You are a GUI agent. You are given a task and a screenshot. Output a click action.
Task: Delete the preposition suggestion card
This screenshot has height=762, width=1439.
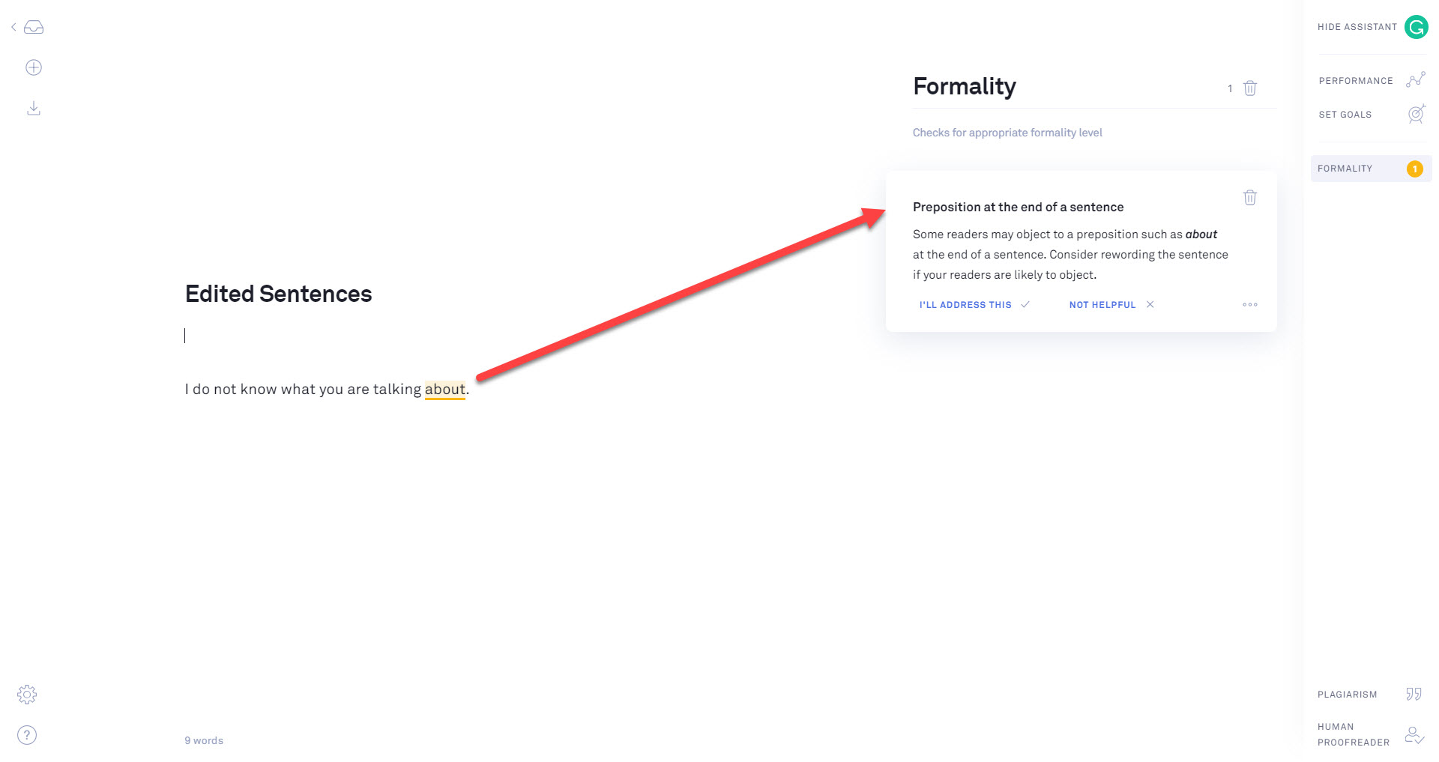tap(1249, 198)
